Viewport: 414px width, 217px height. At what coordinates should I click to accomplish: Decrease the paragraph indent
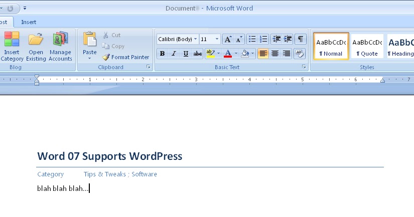tap(277, 39)
